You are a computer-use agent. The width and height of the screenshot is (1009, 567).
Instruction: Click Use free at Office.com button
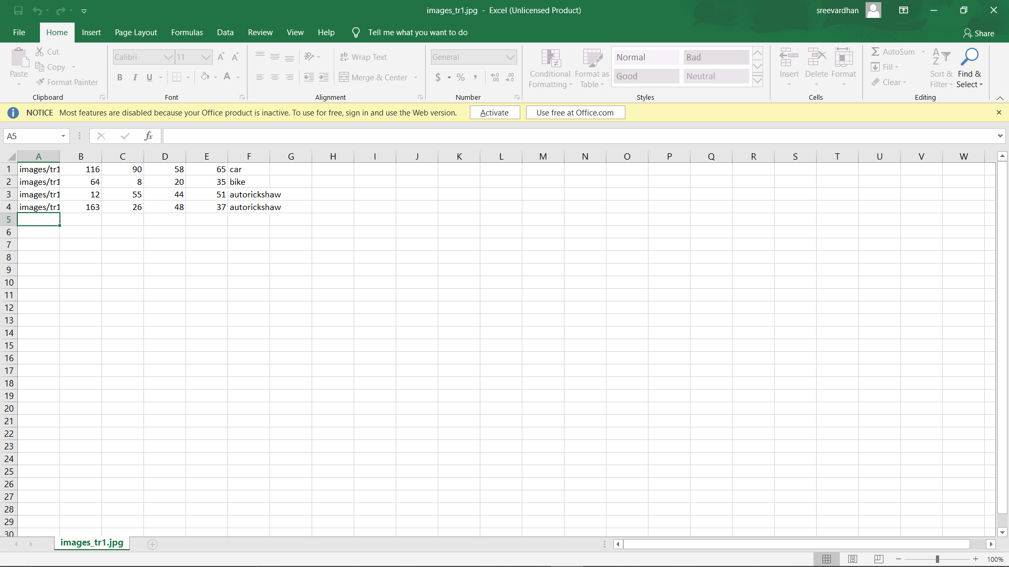click(x=575, y=112)
